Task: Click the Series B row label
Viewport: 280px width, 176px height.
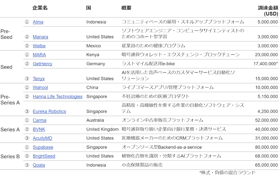Action: click(x=10, y=156)
